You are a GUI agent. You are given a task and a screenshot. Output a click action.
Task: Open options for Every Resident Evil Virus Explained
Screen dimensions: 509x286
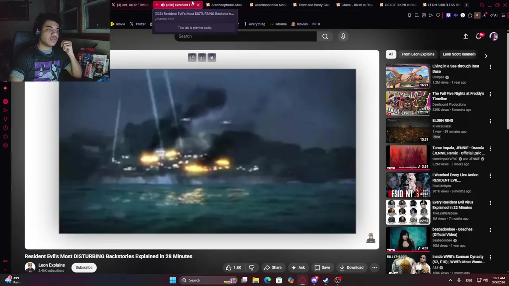[490, 203]
